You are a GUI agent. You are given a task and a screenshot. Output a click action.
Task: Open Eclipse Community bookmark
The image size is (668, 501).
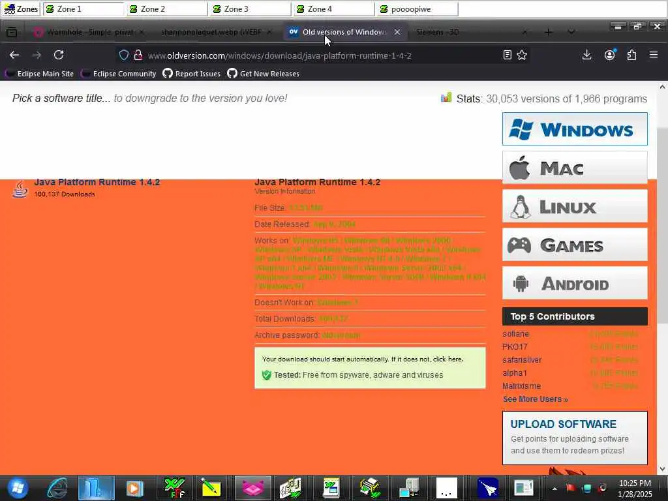pyautogui.click(x=119, y=74)
